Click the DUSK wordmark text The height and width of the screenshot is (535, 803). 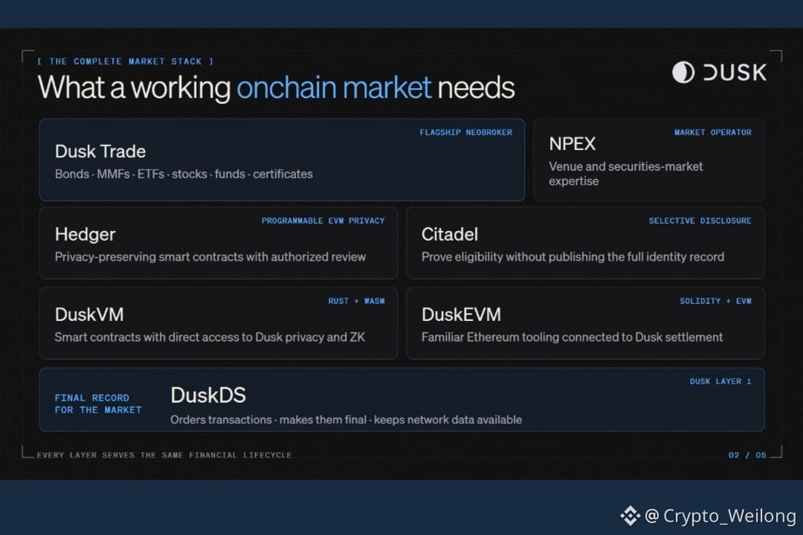[x=735, y=73]
